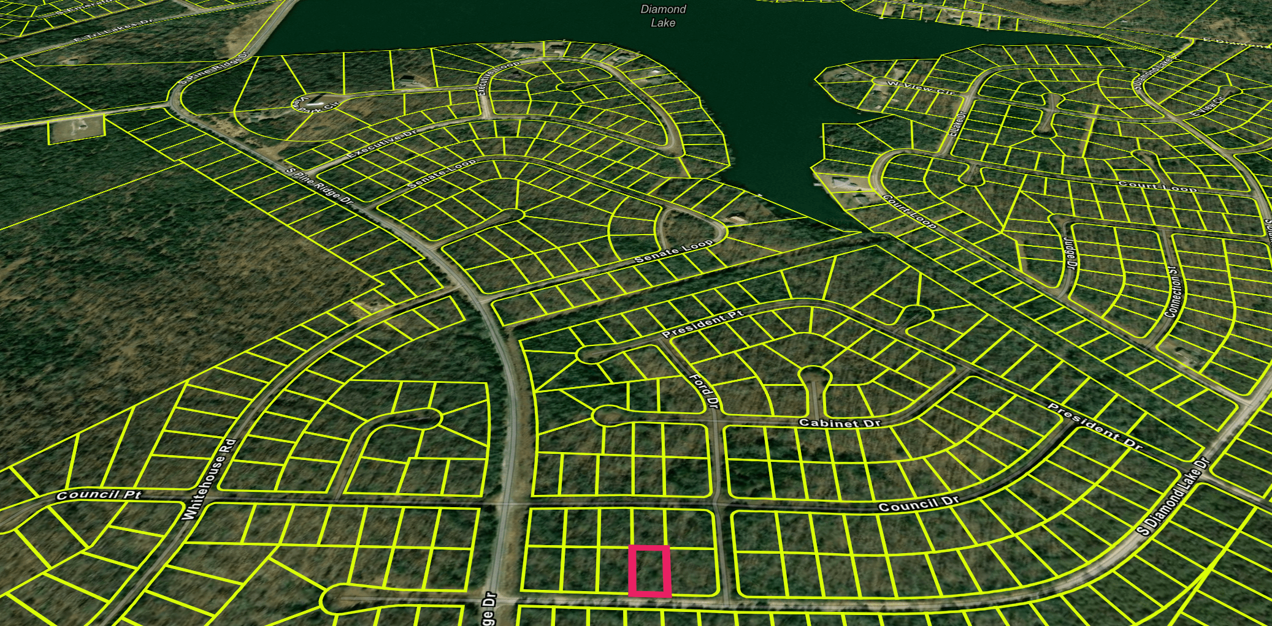This screenshot has height=626, width=1272.
Task: Click the Senate Loop label nearest the lake
Action: [x=674, y=251]
